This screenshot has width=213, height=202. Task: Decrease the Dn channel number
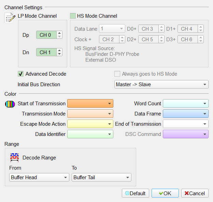pyautogui.click(x=59, y=54)
